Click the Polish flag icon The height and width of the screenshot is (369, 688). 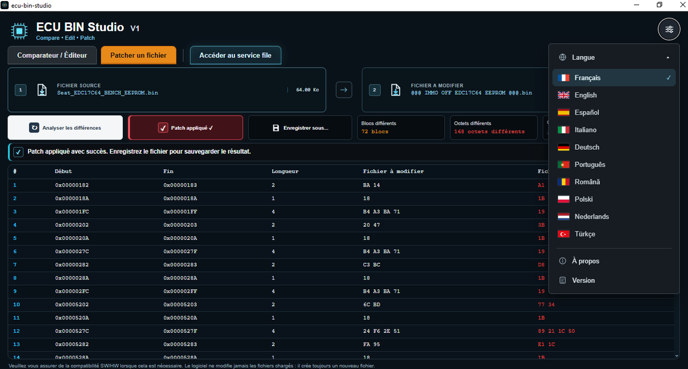[x=564, y=199]
